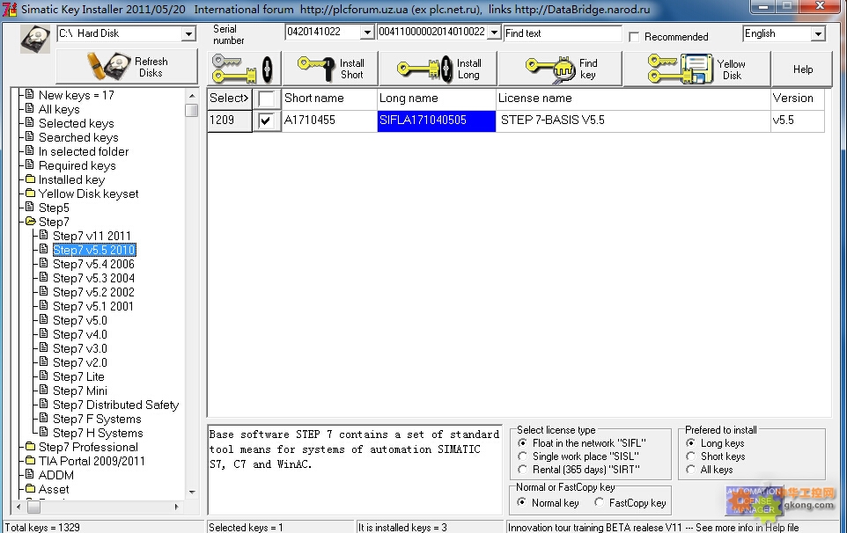Click the Select> column header
847x533 pixels.
coord(230,99)
